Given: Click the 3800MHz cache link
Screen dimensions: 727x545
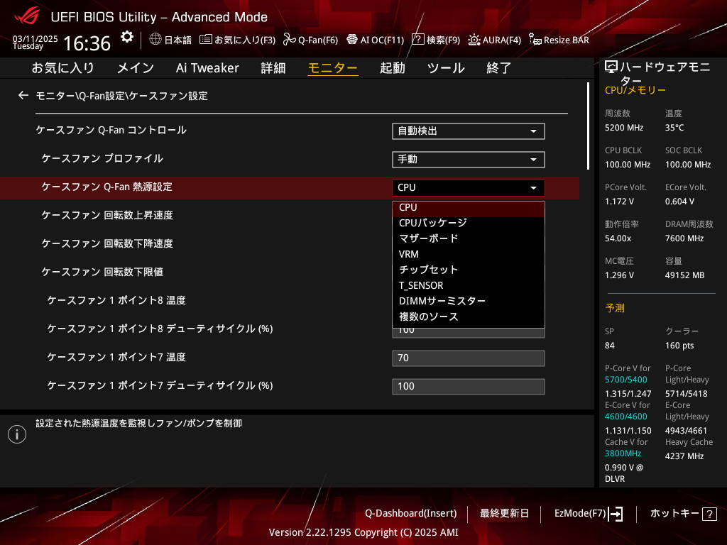Looking at the screenshot, I should (623, 453).
